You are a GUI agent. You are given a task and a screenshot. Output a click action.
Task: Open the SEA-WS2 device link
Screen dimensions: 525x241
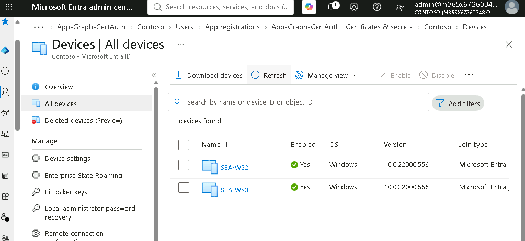click(234, 167)
